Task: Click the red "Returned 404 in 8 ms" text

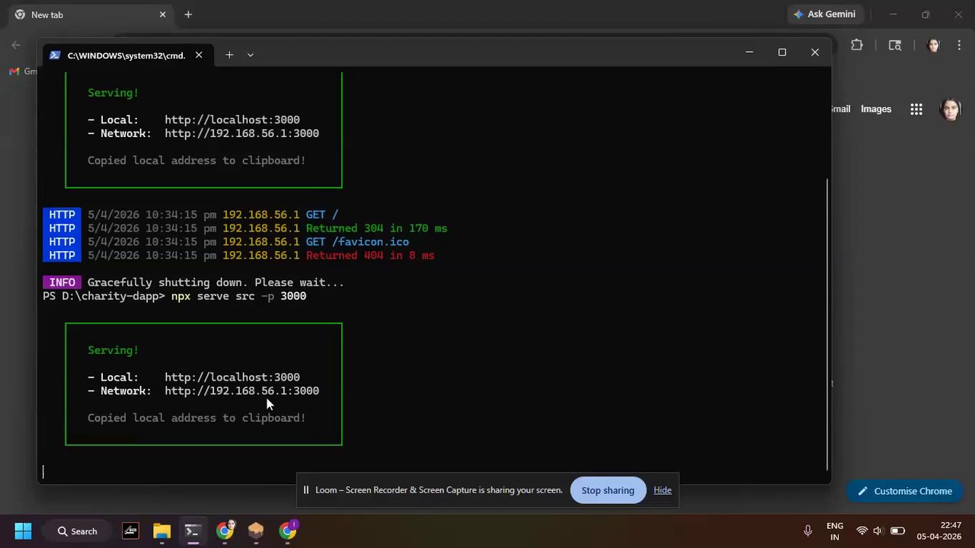Action: click(370, 256)
